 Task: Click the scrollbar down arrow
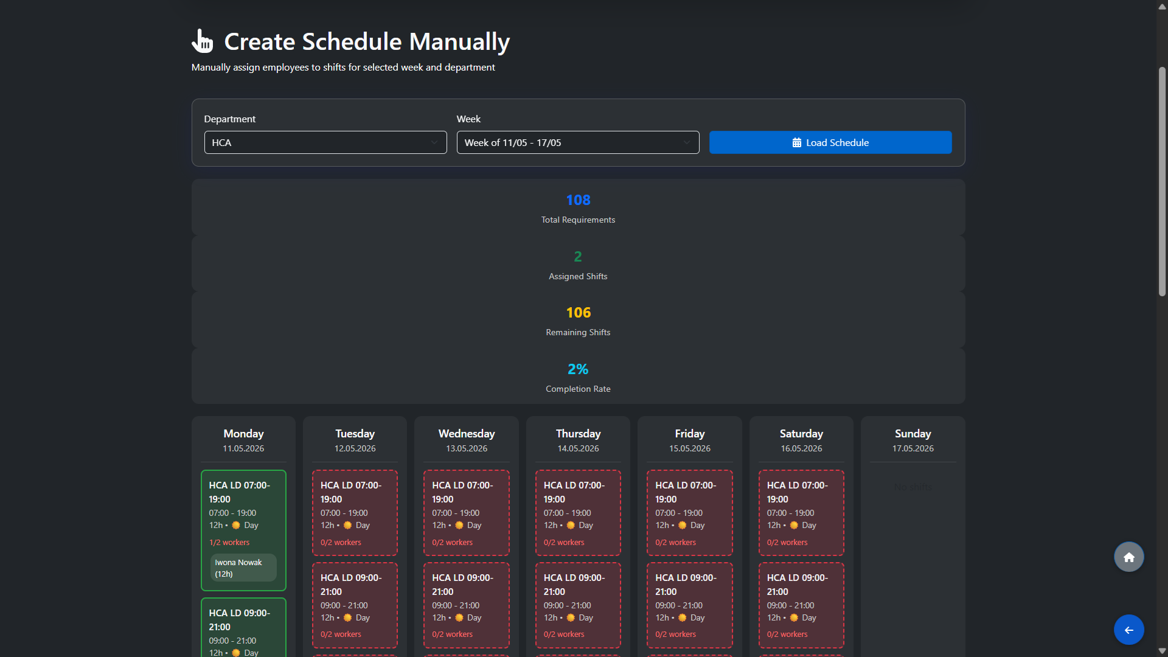click(x=1161, y=650)
